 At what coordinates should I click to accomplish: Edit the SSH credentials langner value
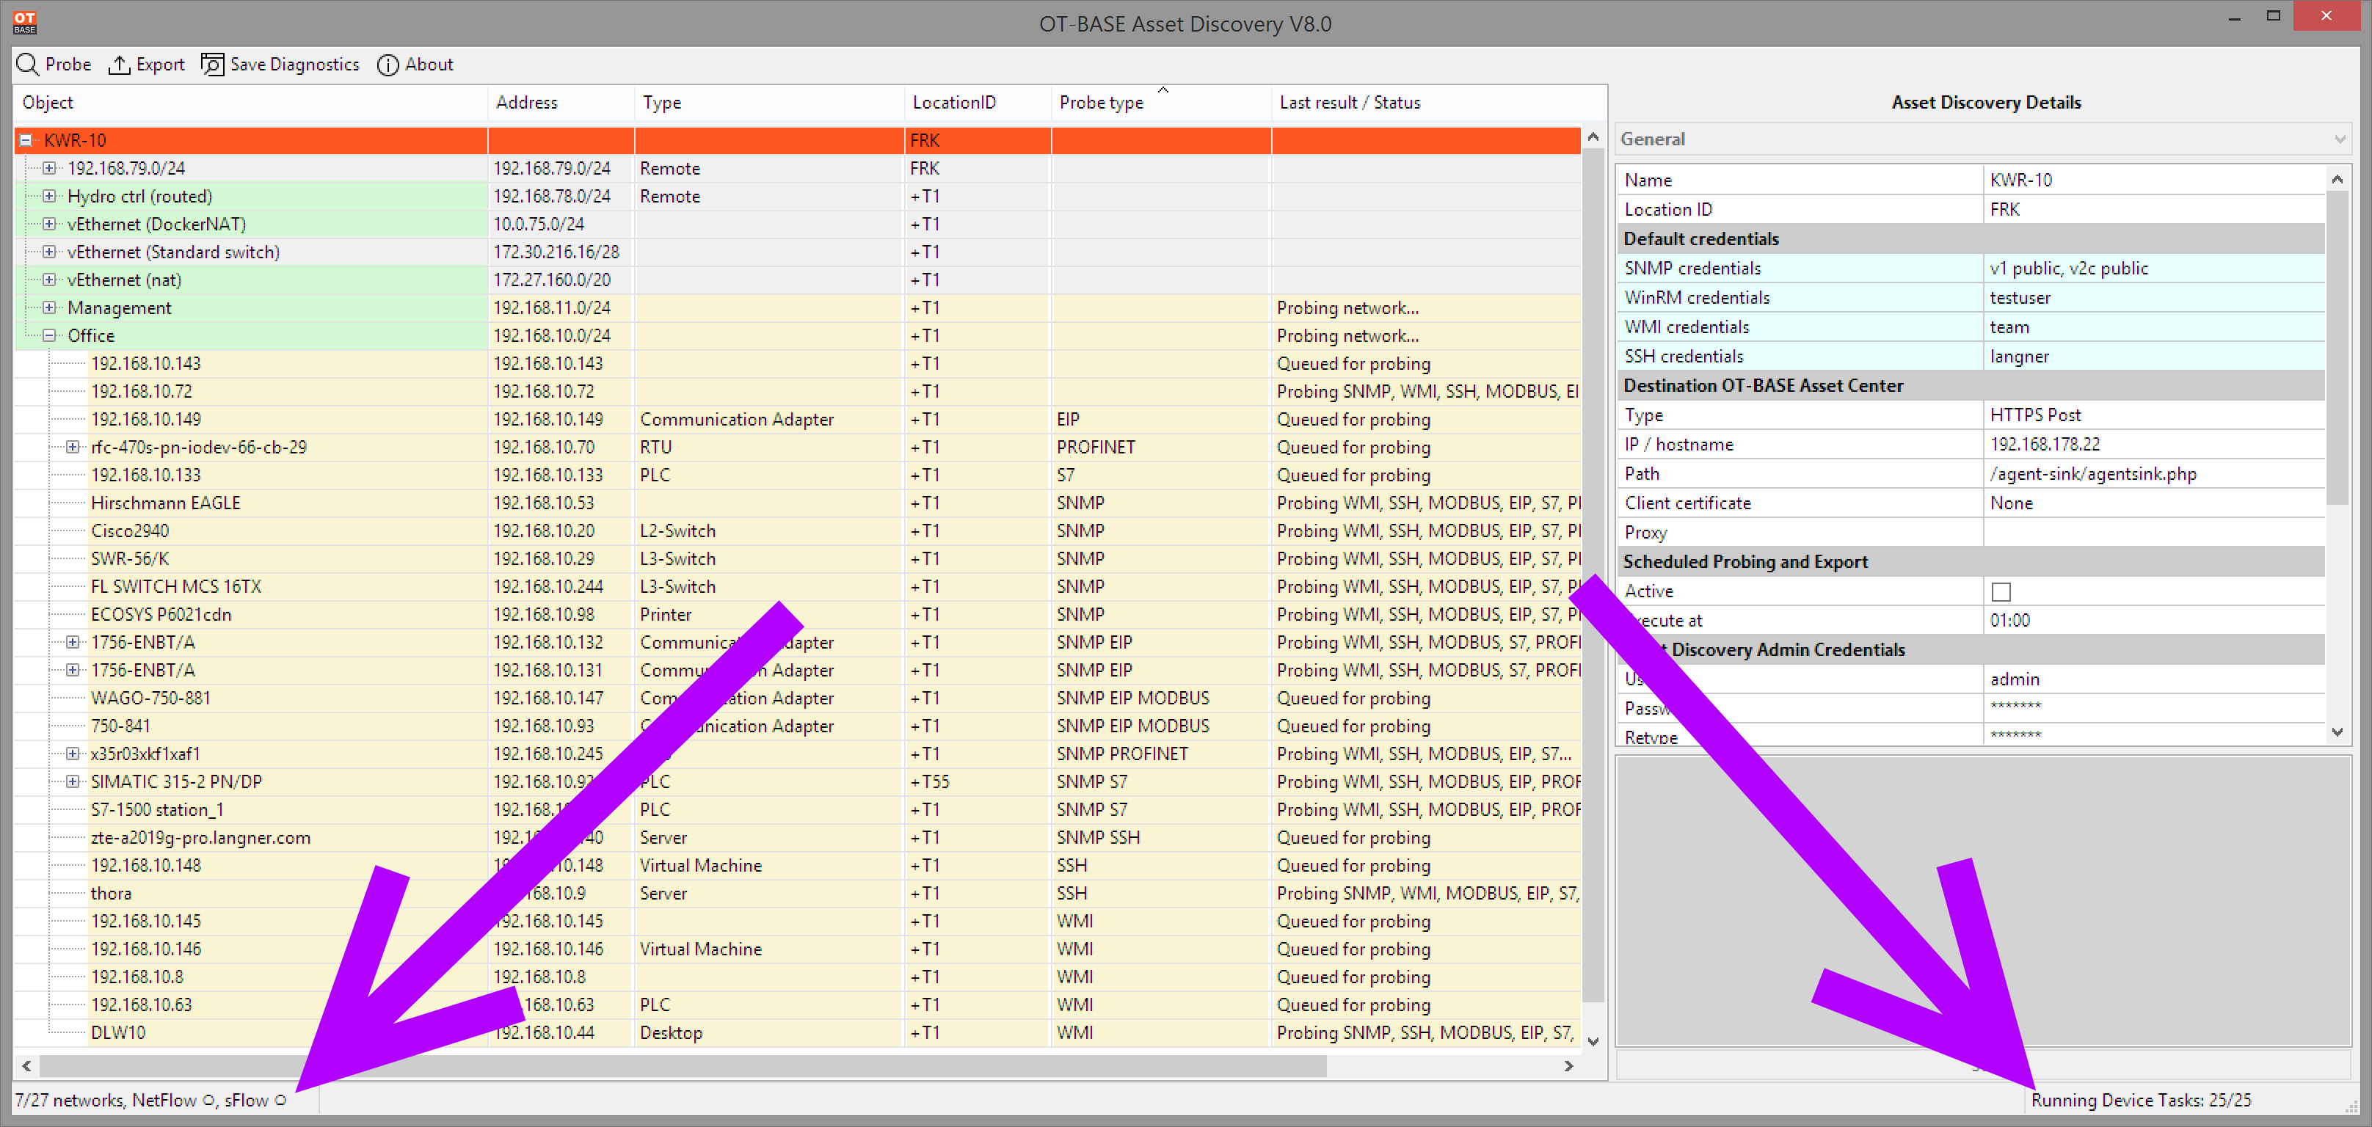(2154, 357)
